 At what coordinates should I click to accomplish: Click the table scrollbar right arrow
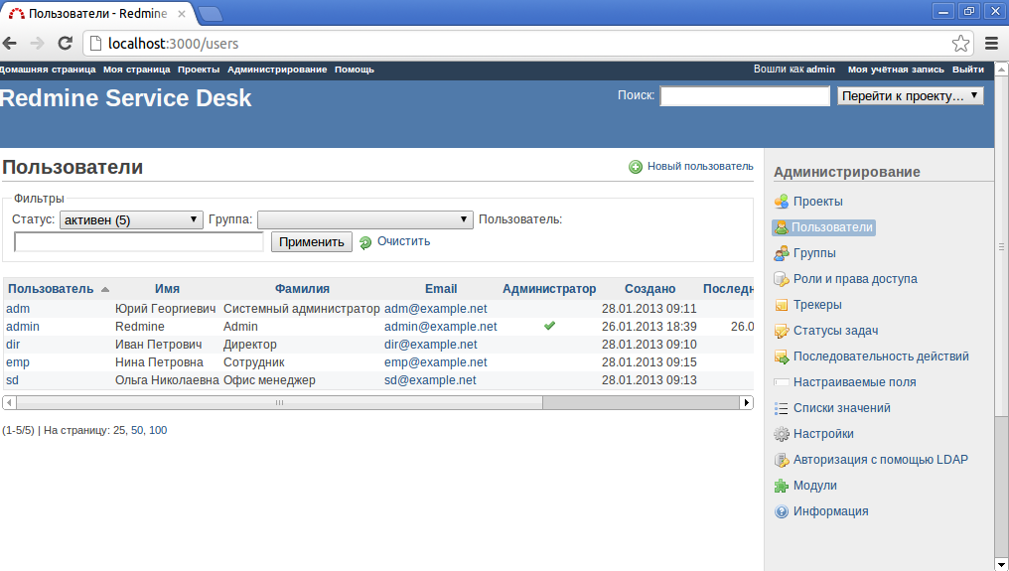(x=747, y=403)
